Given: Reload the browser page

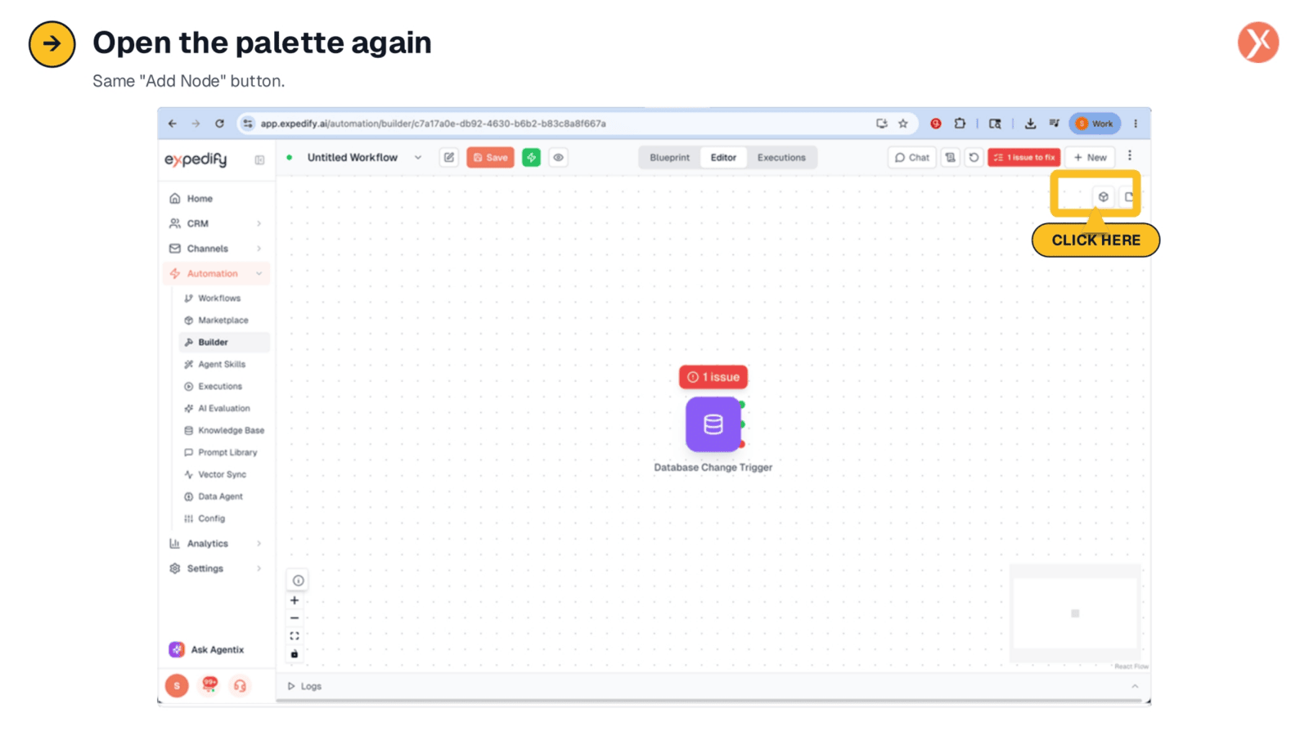Looking at the screenshot, I should (219, 123).
